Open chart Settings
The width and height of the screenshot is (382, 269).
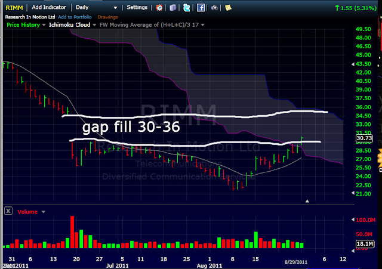point(137,7)
